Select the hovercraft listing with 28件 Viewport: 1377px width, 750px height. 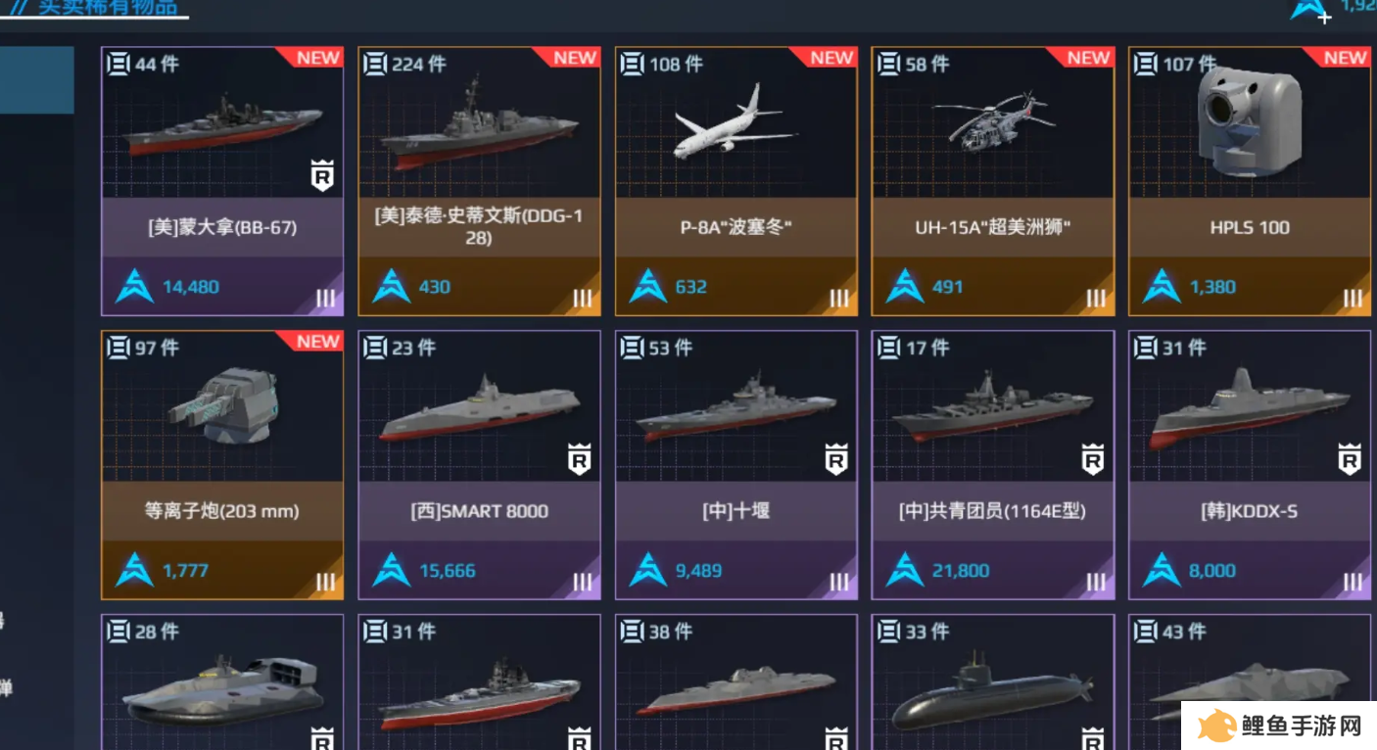pos(222,682)
